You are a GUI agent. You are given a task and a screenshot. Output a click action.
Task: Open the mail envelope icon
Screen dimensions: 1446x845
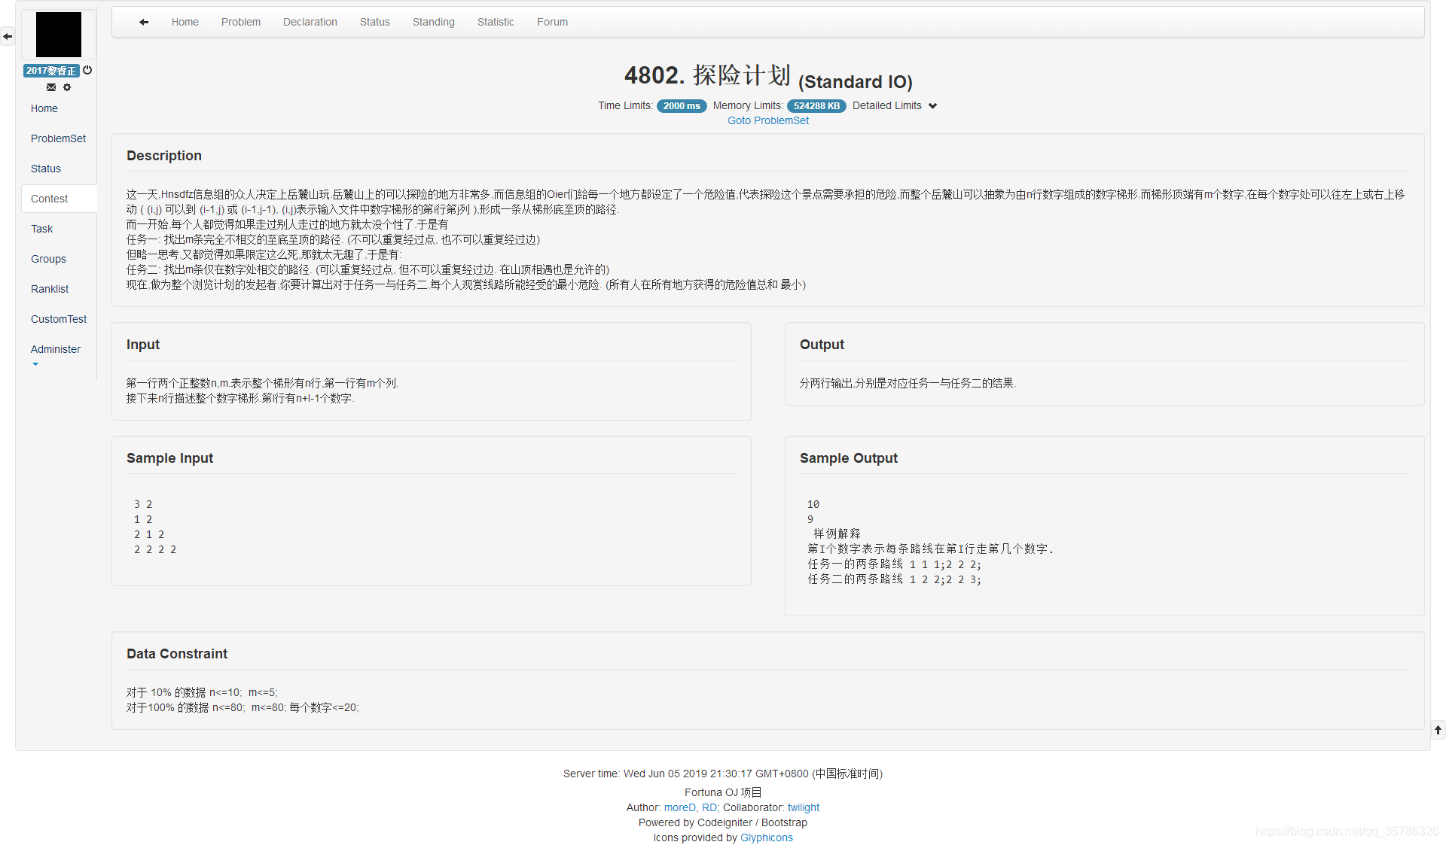[x=51, y=87]
